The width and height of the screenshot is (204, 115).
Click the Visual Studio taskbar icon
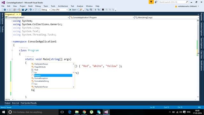click(x=106, y=112)
